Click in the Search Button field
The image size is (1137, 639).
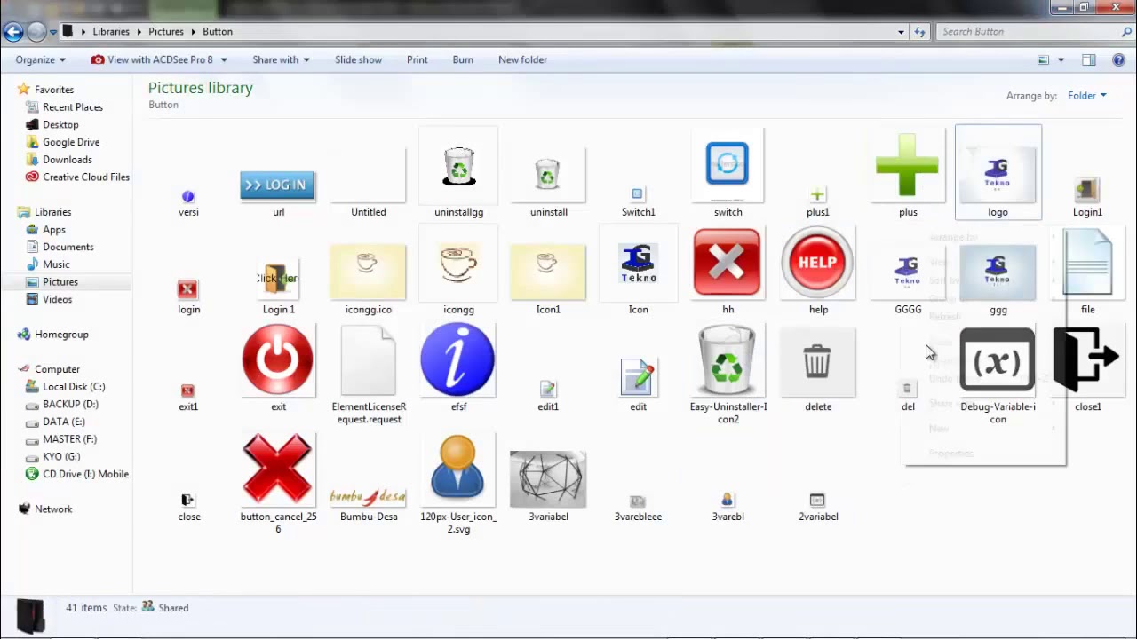tap(1027, 32)
